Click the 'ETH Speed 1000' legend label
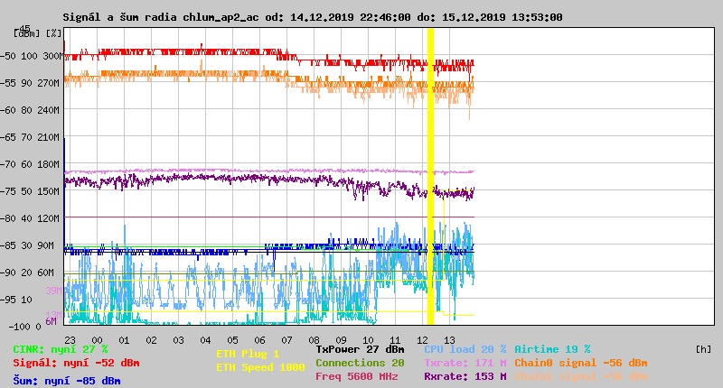 click(260, 367)
